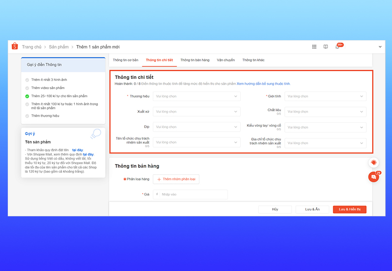Click the Thêm nhóm phân loại button
This screenshot has width=392, height=271.
point(176,179)
